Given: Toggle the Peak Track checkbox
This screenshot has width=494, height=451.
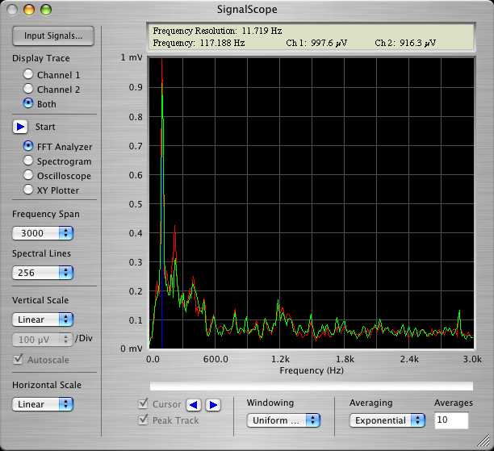Looking at the screenshot, I should pos(144,420).
